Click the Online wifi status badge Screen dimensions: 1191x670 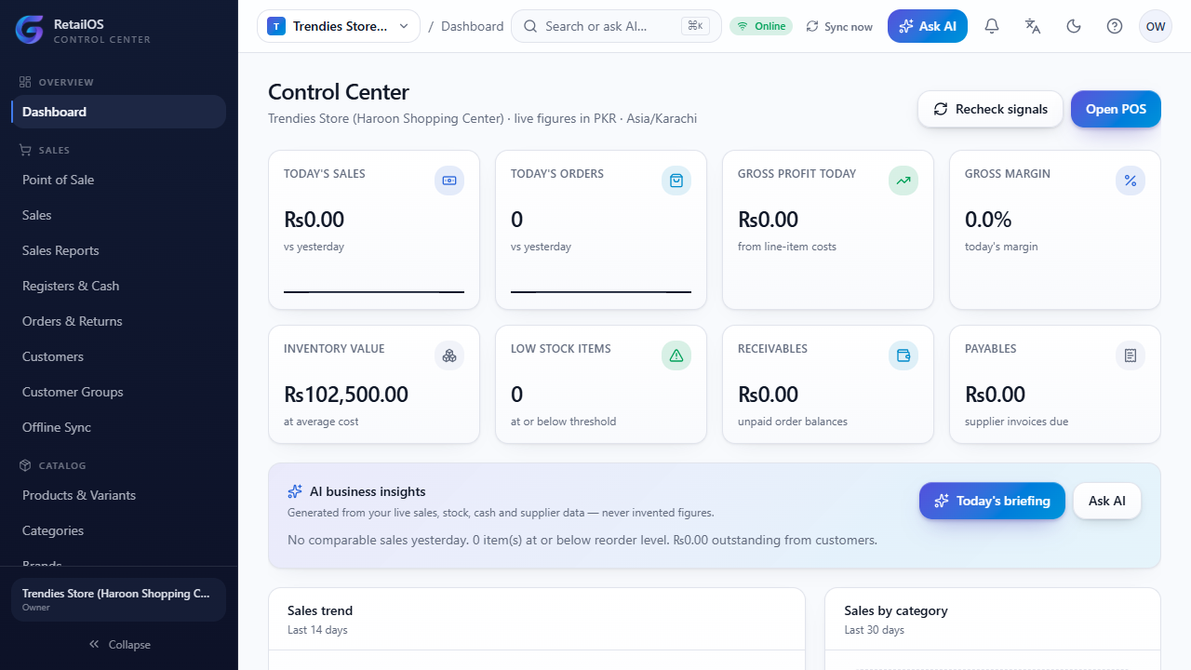point(761,26)
